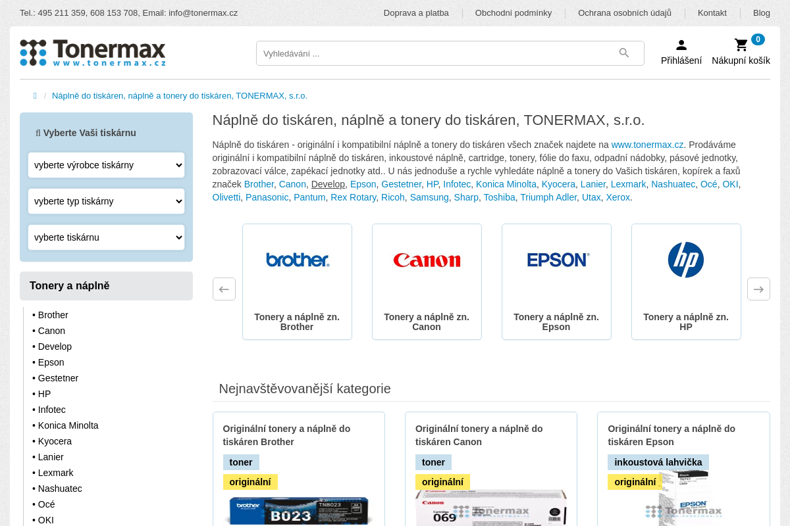Select Brother in sidebar list

(53, 315)
